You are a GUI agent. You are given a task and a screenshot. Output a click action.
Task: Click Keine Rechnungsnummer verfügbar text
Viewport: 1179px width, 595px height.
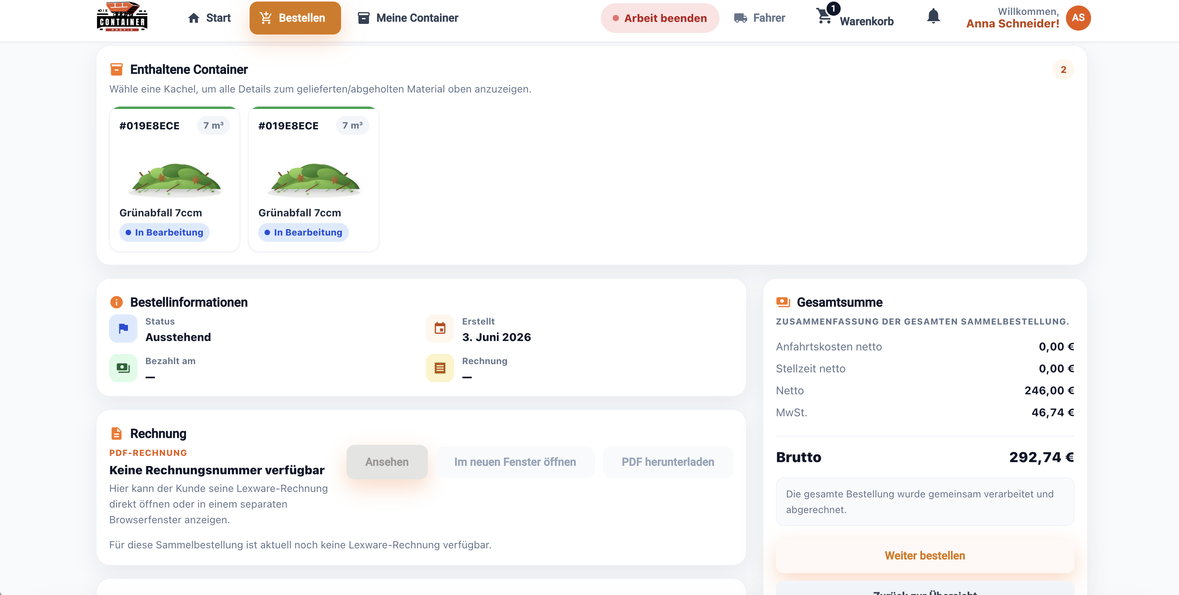click(x=217, y=470)
